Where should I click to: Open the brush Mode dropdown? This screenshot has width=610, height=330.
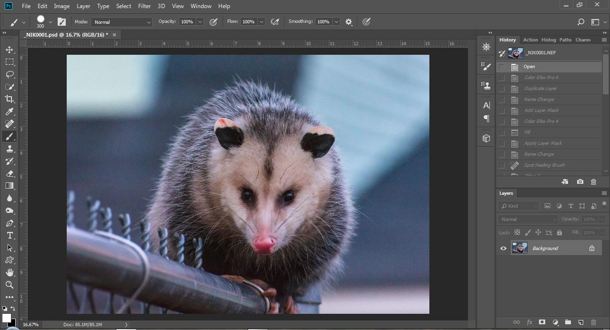click(122, 22)
